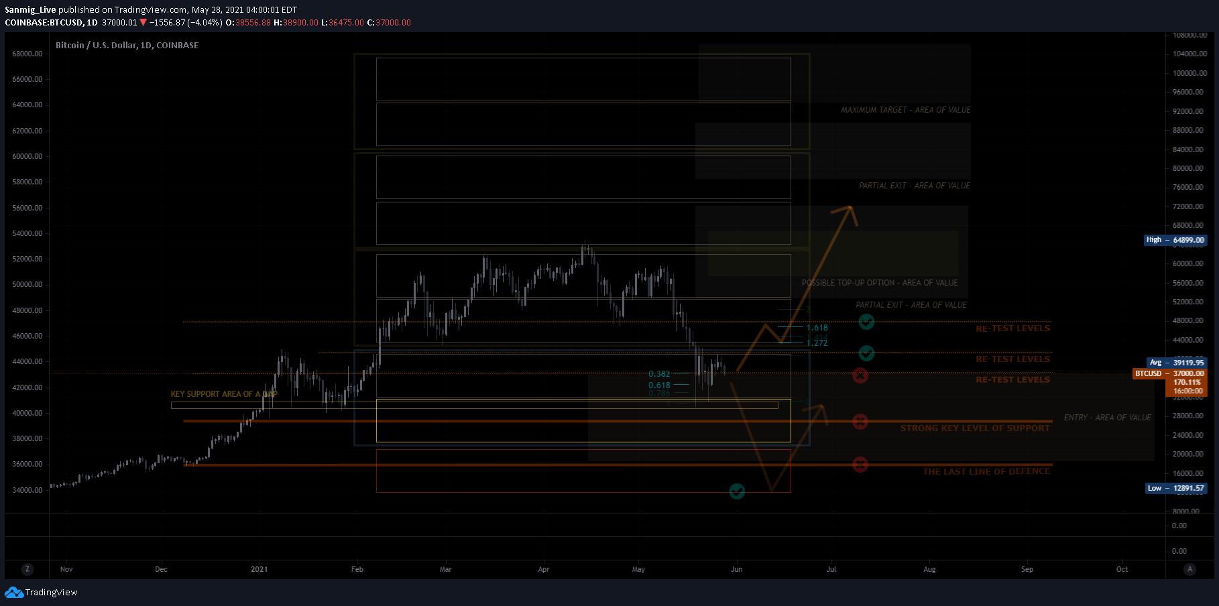Click the High 64899.00 price tag

(x=1175, y=240)
